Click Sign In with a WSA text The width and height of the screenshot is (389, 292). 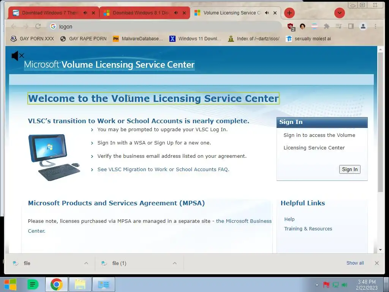click(x=154, y=143)
